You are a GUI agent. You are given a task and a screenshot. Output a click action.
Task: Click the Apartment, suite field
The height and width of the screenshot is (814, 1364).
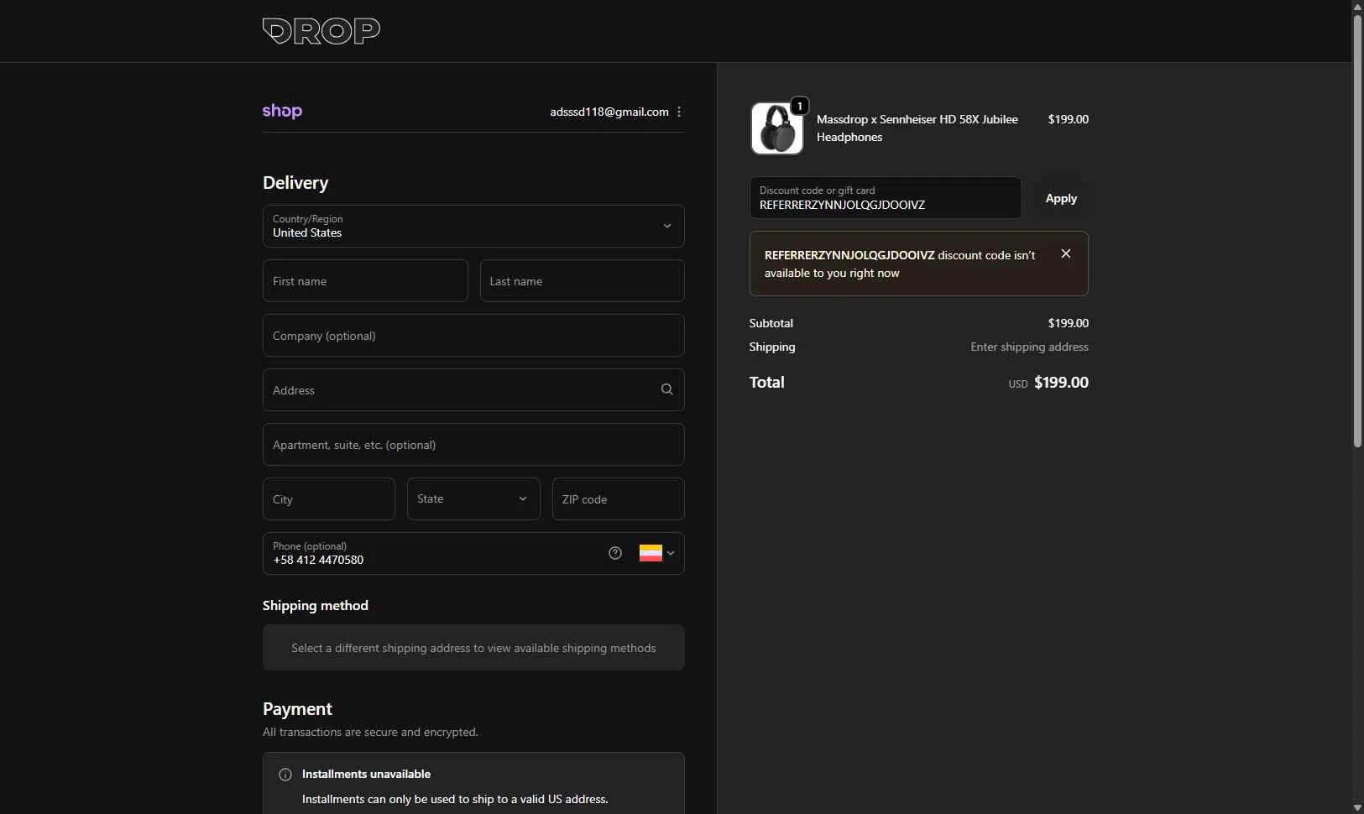(x=473, y=445)
